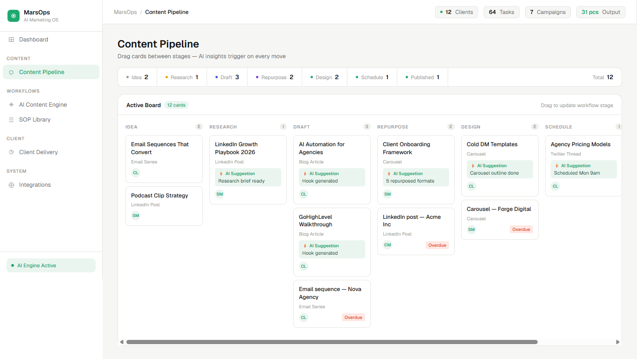Screen dimensions: 637x359
Task: Click the Dashboard grid icon
Action: point(12,40)
